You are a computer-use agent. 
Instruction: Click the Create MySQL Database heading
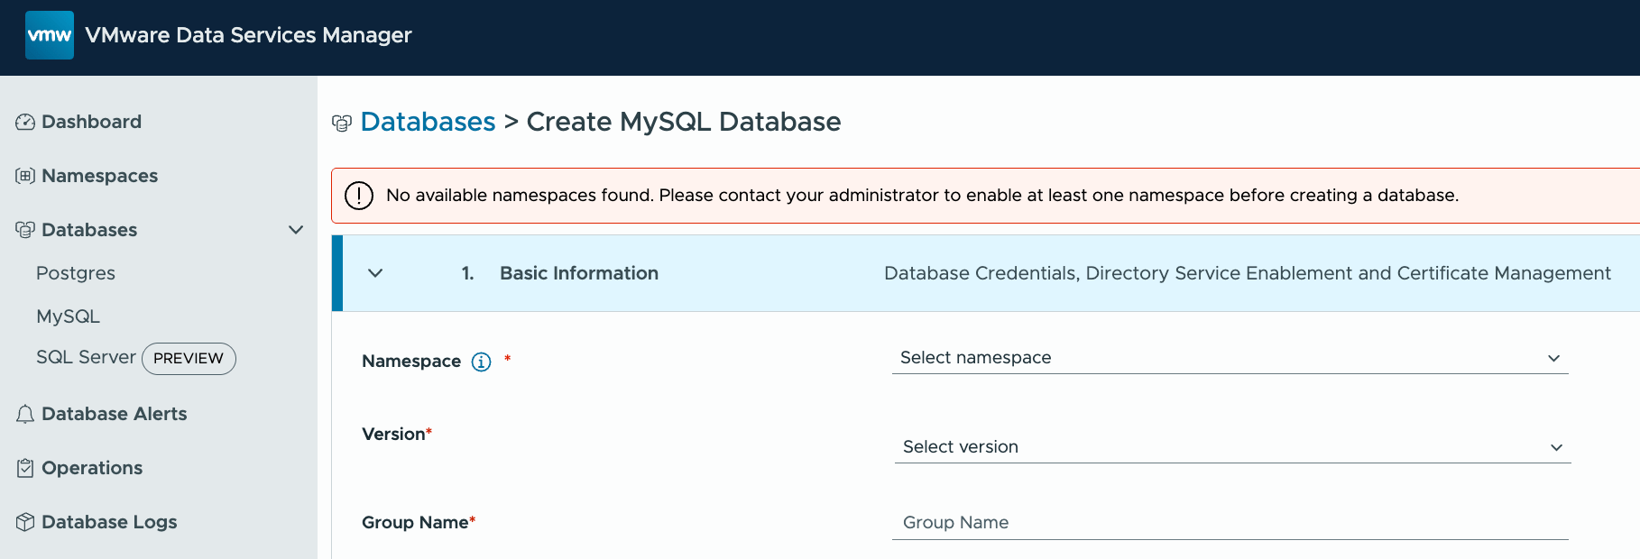684,122
